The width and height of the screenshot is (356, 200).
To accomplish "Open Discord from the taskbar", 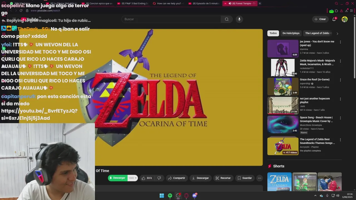I will coord(195,196).
